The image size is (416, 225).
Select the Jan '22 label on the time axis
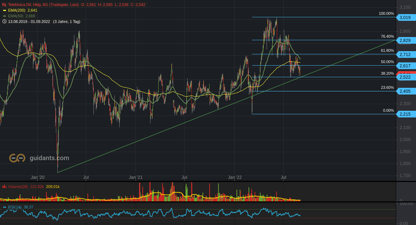click(235, 177)
